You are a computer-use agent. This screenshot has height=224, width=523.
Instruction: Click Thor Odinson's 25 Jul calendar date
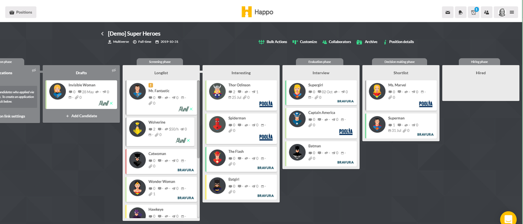click(234, 97)
